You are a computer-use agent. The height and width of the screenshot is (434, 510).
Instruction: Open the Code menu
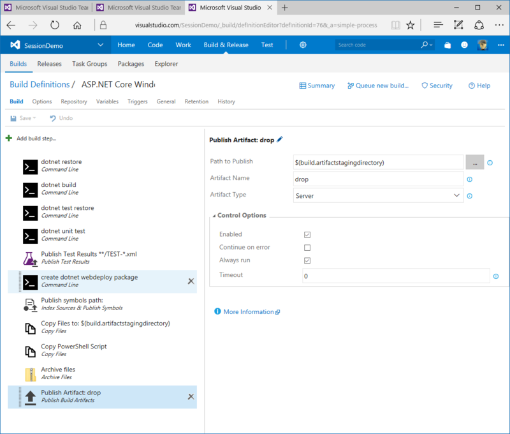(x=155, y=45)
